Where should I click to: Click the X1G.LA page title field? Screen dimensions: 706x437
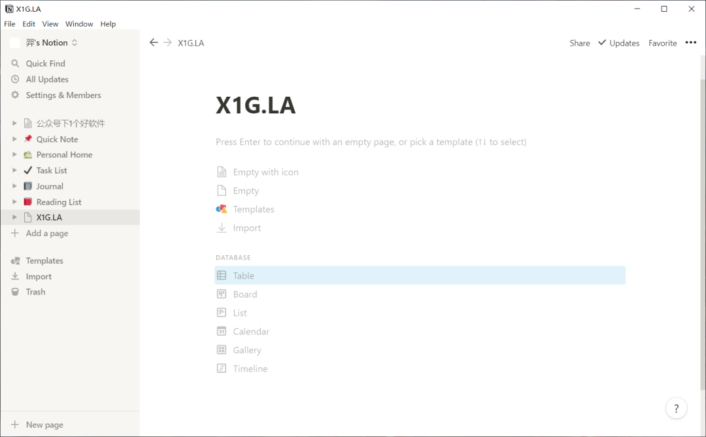click(256, 105)
